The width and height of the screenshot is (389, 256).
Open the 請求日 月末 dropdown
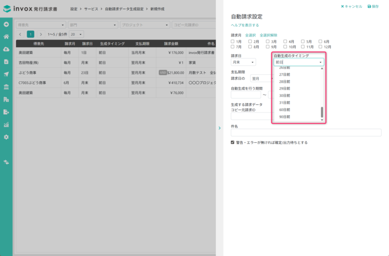(243, 62)
